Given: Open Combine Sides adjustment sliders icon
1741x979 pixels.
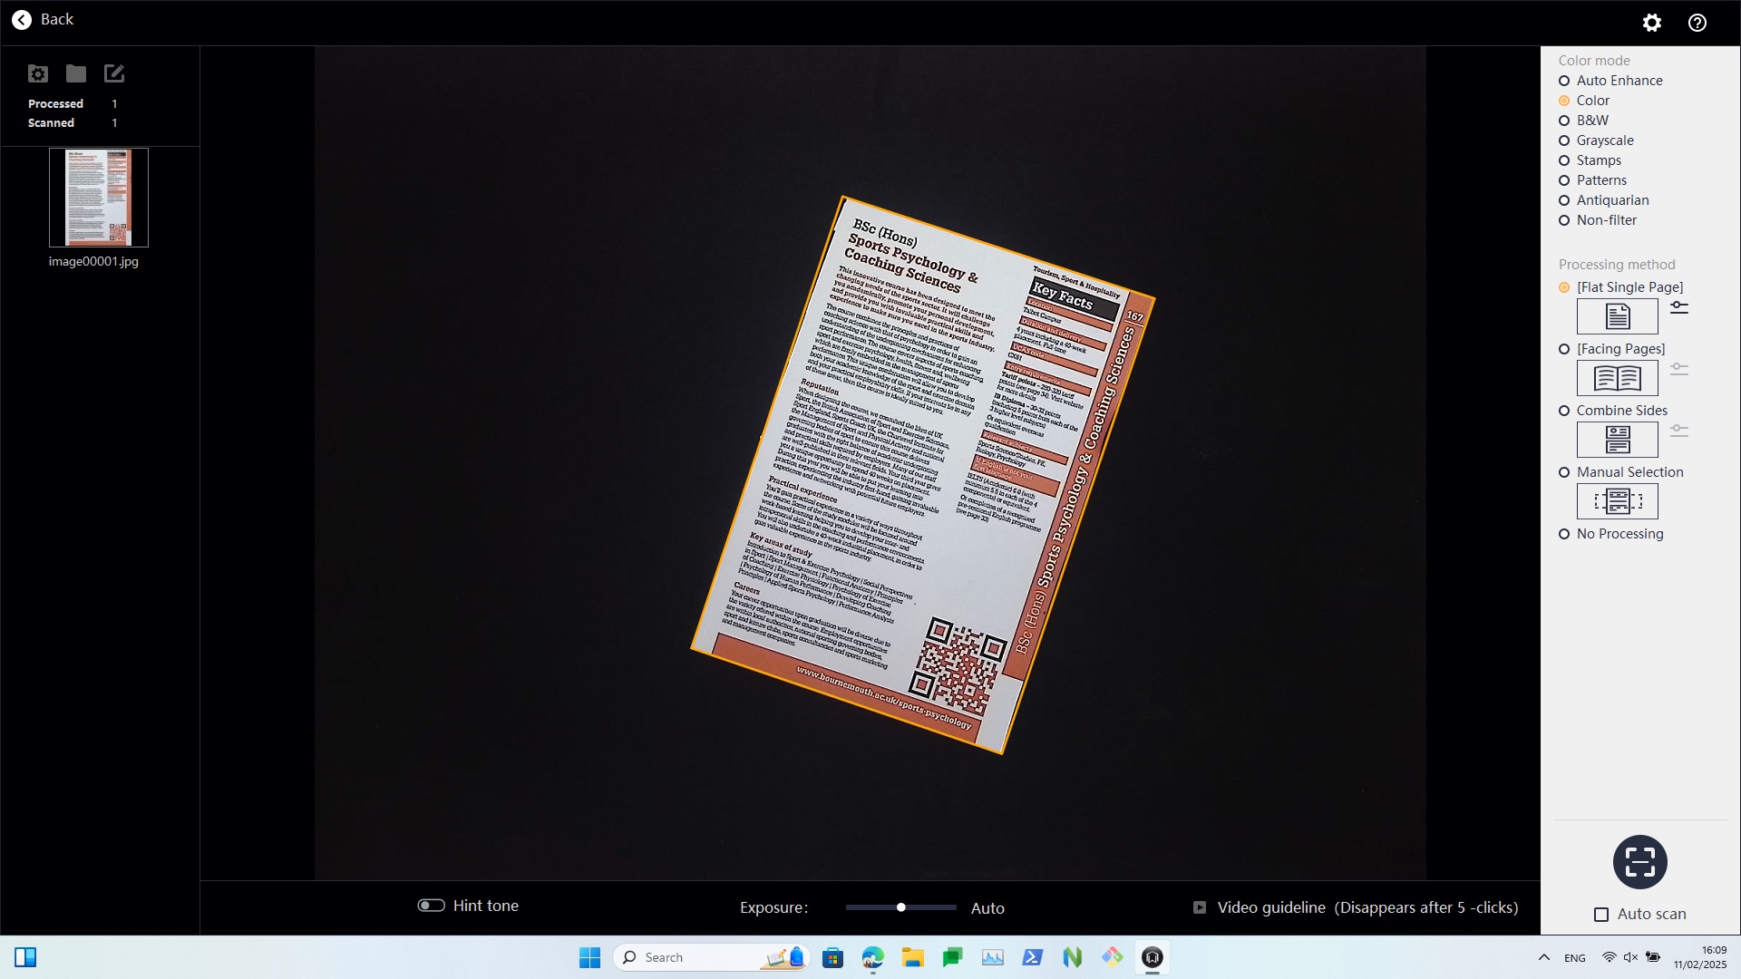Looking at the screenshot, I should pyautogui.click(x=1679, y=431).
